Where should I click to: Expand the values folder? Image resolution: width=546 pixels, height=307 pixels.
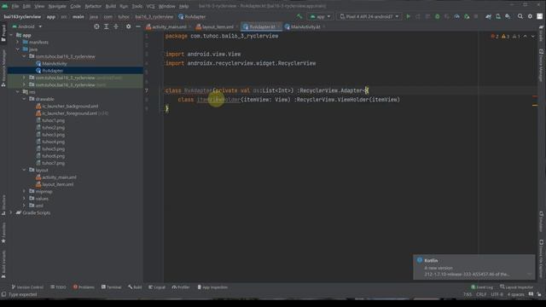click(x=24, y=199)
